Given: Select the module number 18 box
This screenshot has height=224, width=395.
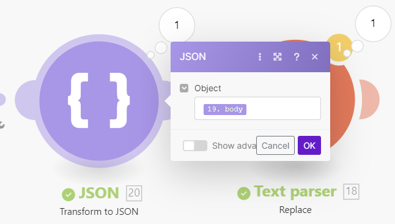Looking at the screenshot, I should [351, 192].
